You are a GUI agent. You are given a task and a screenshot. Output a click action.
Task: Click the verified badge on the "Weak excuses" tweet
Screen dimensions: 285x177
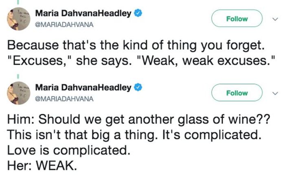[x=138, y=13]
